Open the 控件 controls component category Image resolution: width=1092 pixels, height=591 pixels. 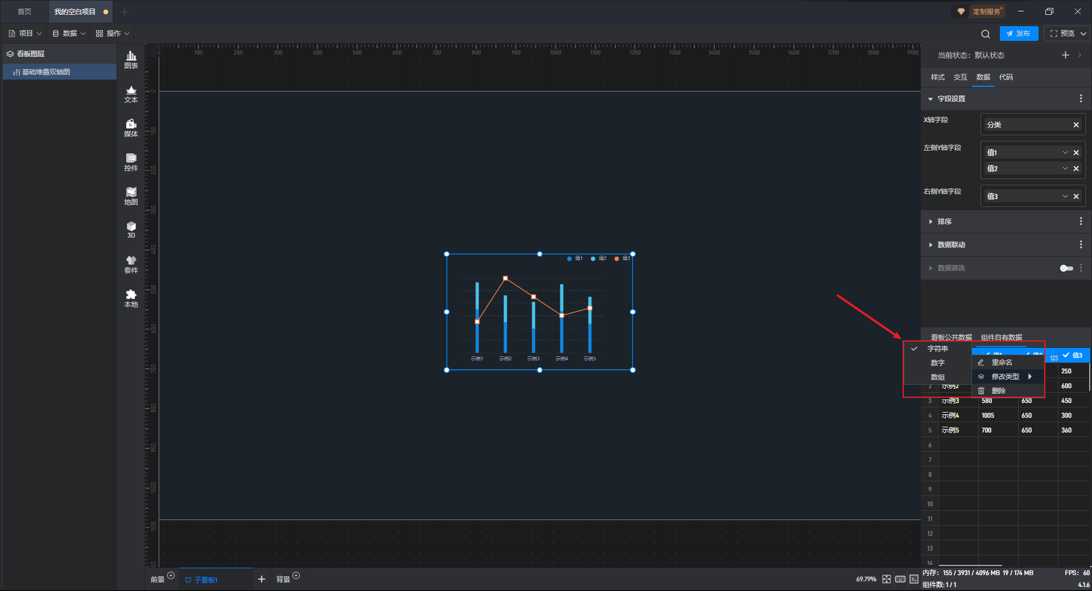point(131,162)
